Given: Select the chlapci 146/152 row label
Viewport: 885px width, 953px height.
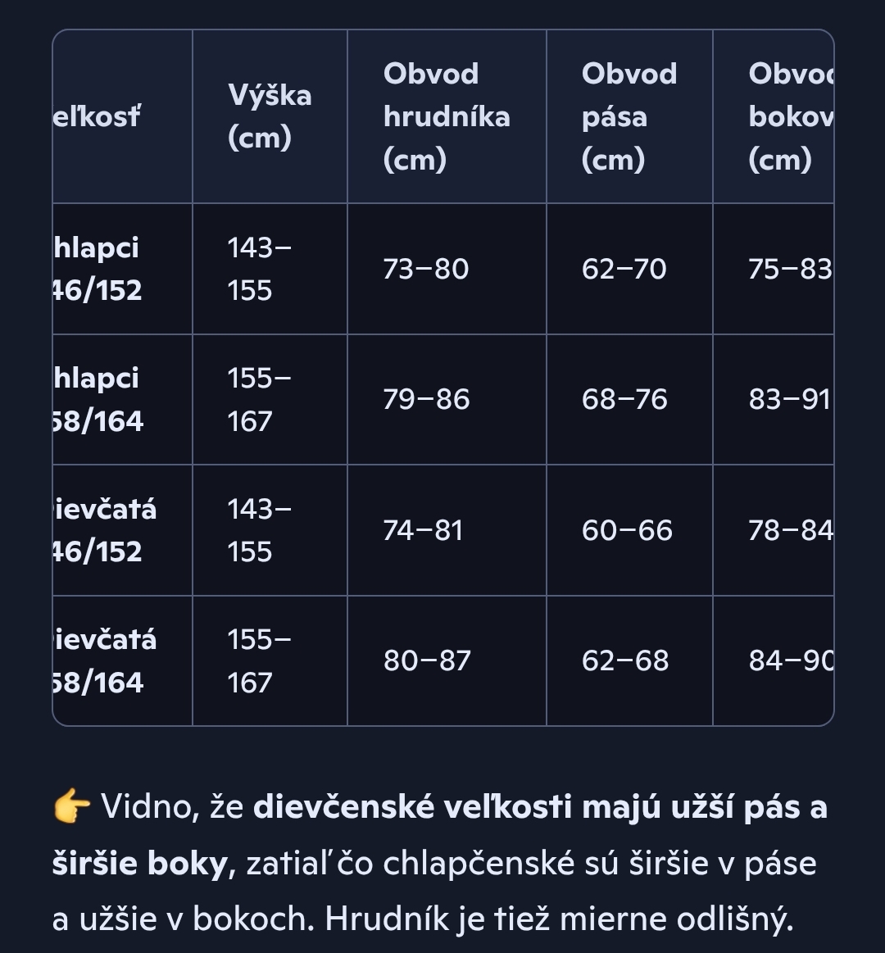Looking at the screenshot, I should click(97, 269).
